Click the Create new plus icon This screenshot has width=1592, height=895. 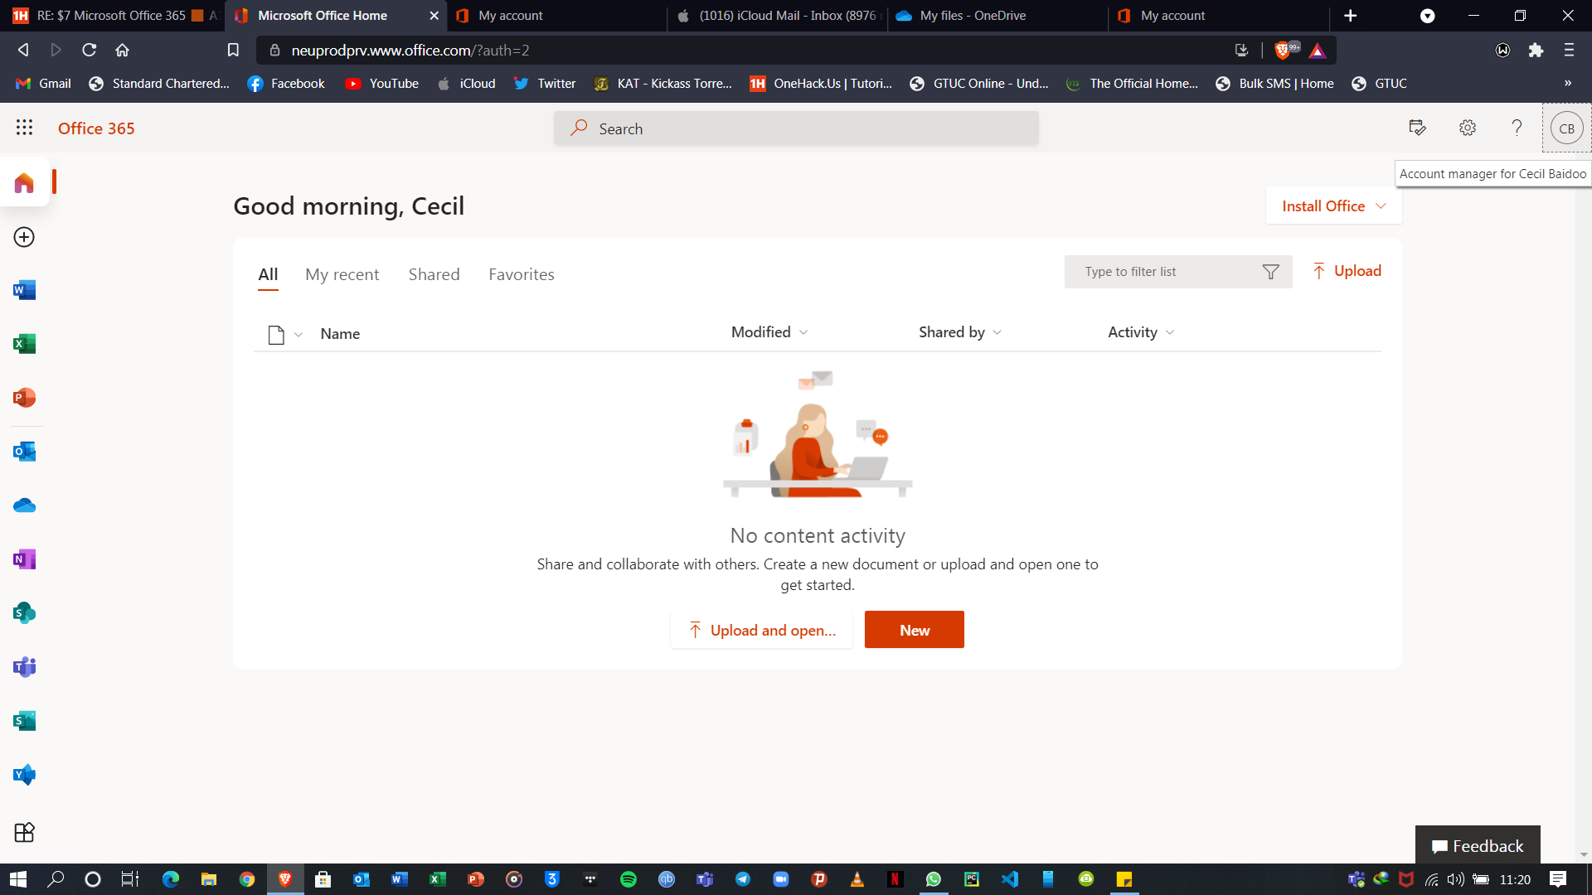click(24, 237)
